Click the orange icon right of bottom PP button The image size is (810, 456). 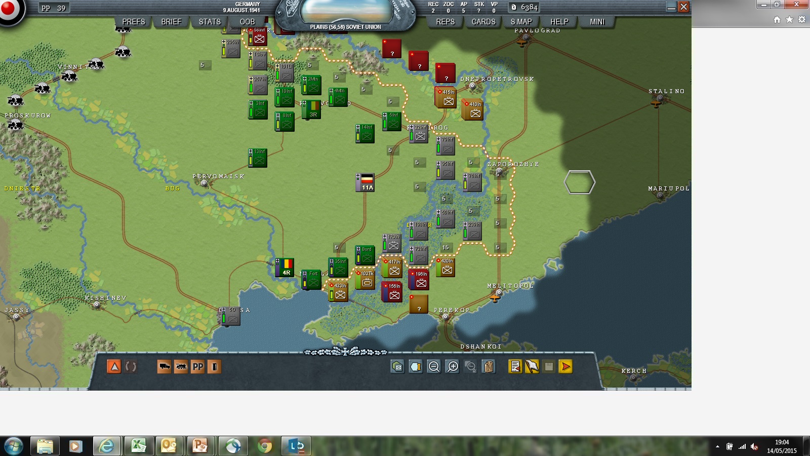[x=214, y=366]
